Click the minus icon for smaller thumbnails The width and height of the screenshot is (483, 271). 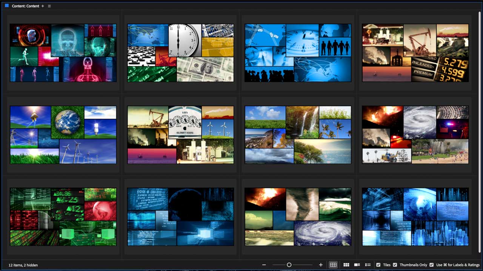(x=264, y=265)
